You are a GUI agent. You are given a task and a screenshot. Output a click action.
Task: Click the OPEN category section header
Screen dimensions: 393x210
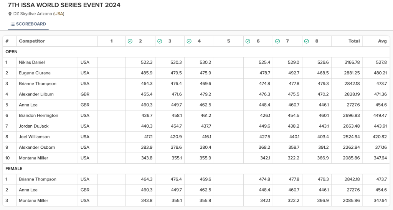[x=12, y=52]
